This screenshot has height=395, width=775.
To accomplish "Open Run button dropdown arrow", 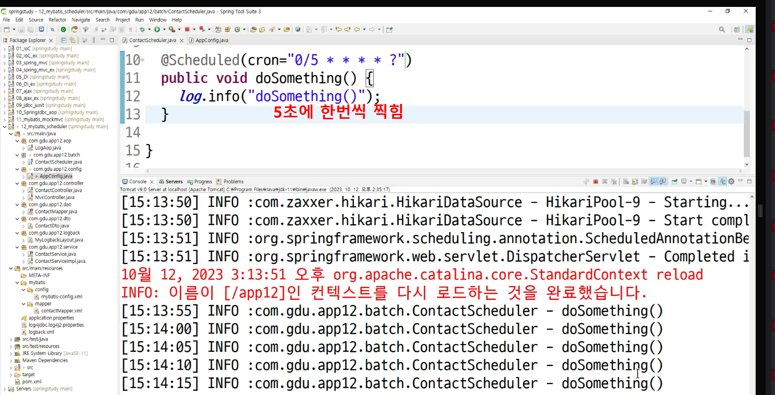I will (x=164, y=29).
